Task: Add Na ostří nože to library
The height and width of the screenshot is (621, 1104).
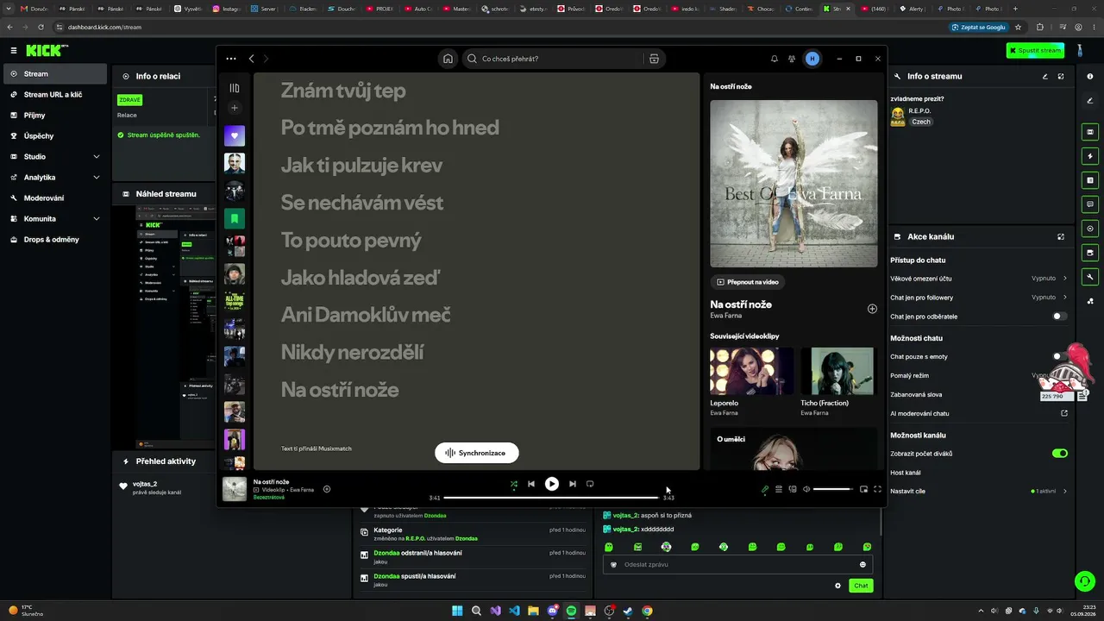Action: tap(872, 309)
